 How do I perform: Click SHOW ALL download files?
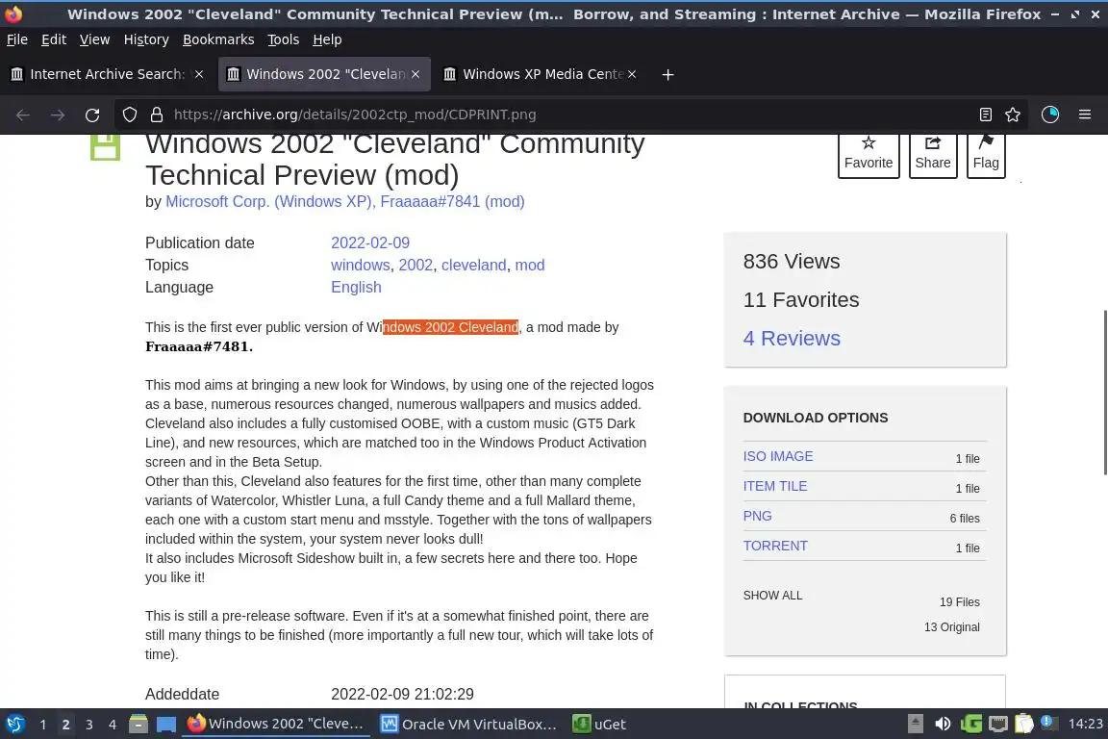coord(772,596)
